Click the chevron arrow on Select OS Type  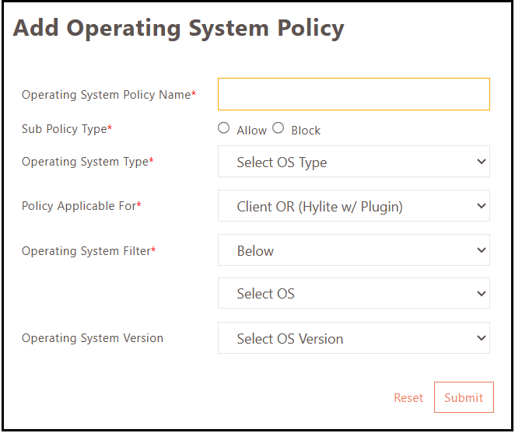pos(481,162)
